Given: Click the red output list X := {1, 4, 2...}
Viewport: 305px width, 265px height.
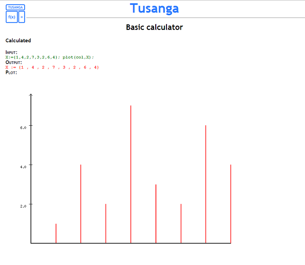Looking at the screenshot, I should pyautogui.click(x=52, y=67).
